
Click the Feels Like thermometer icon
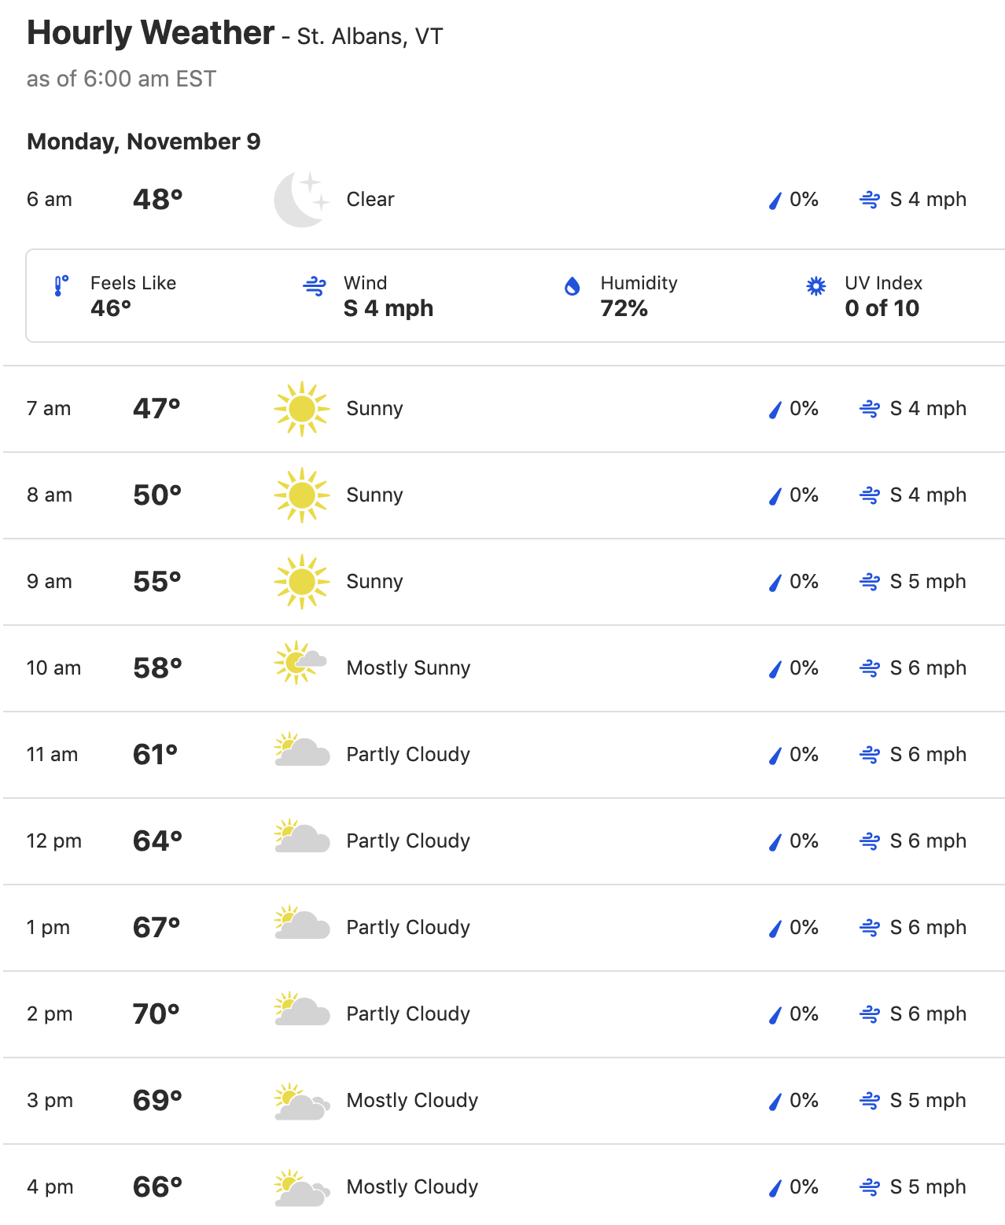click(61, 286)
